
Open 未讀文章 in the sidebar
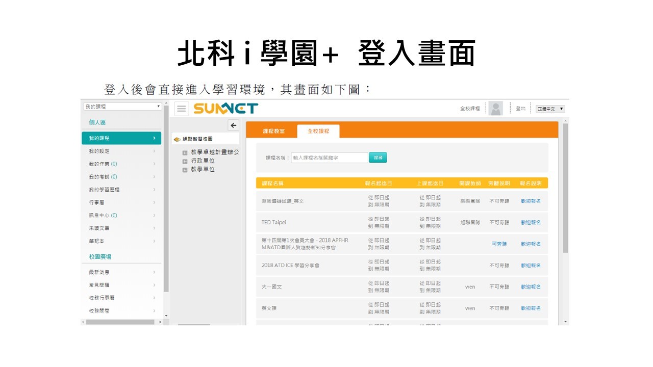tap(121, 228)
